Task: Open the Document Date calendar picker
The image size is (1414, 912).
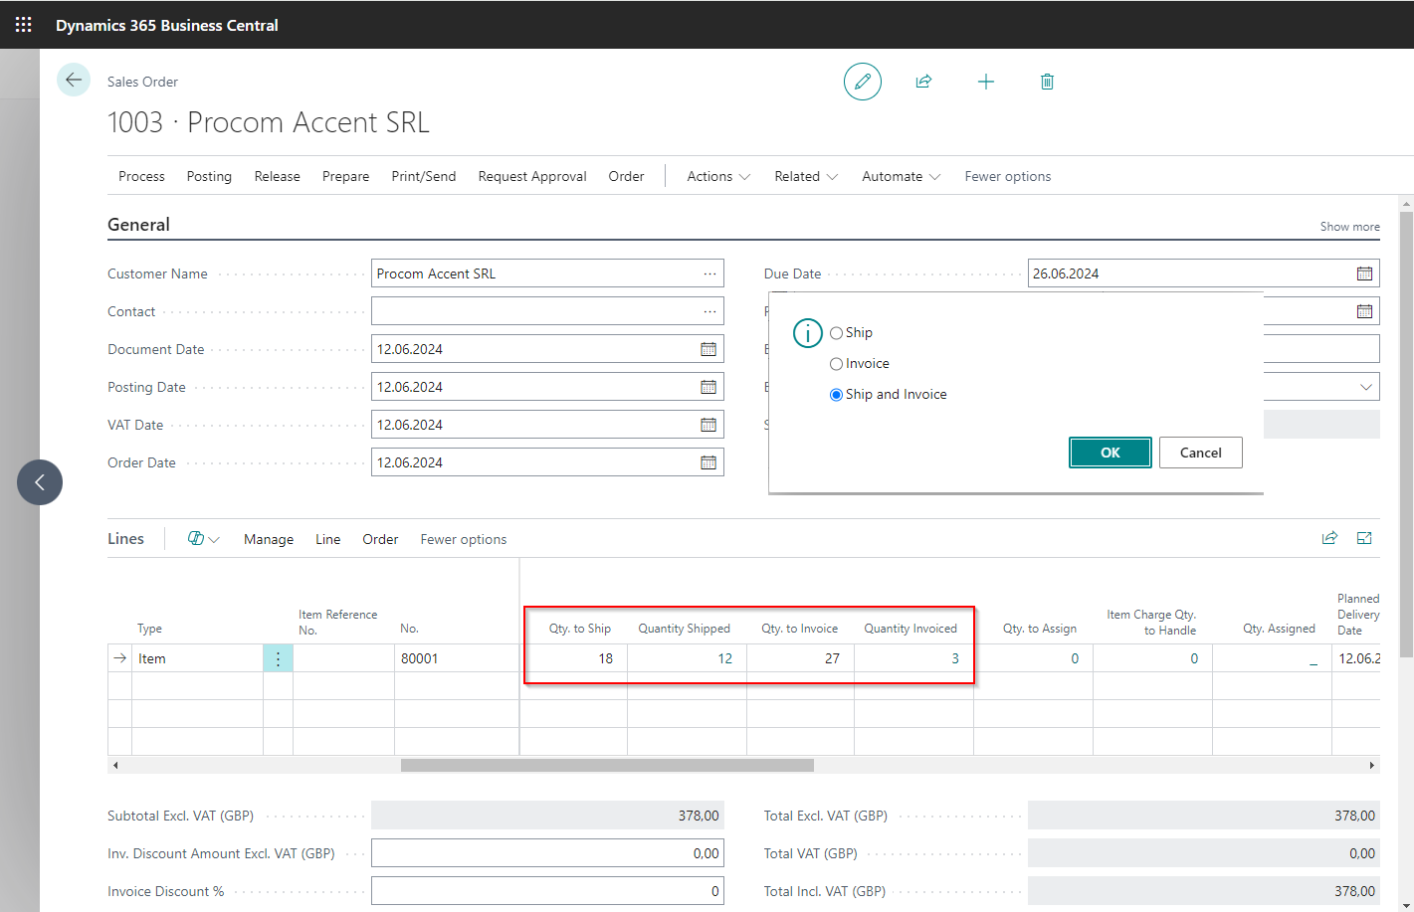Action: pyautogui.click(x=708, y=349)
